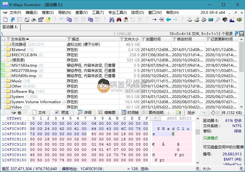
Task: Click the Clone disk toolbar icon
Action: [197, 20]
